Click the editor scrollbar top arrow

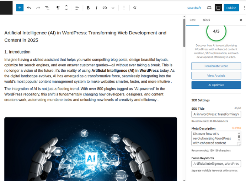coord(184,16)
